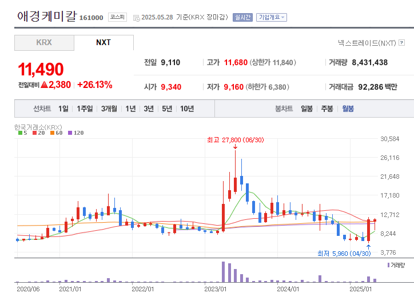Click the purple 120-day moving average swatch
This screenshot has width=414, height=305.
click(70, 133)
